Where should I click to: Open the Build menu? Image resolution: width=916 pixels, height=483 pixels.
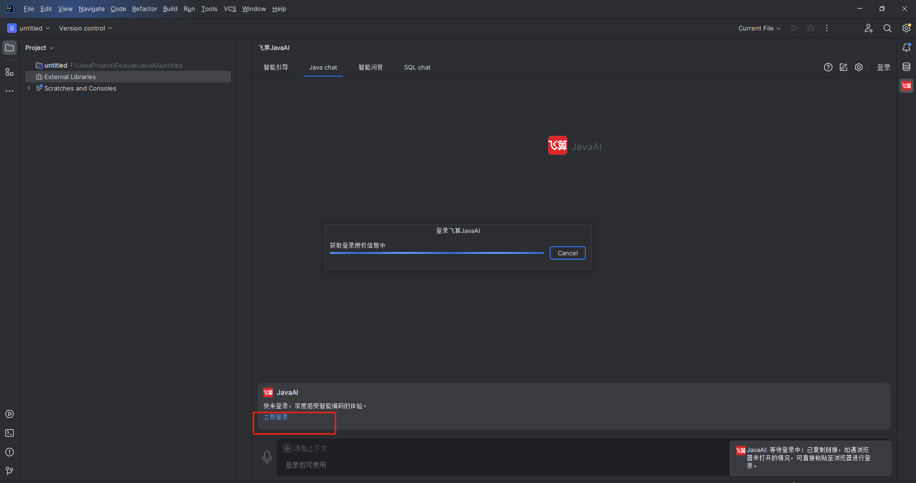click(x=170, y=9)
